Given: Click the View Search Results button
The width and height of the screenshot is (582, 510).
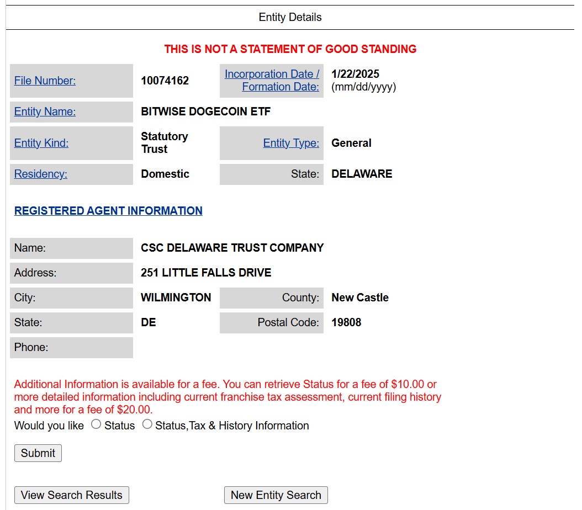Looking at the screenshot, I should 72,495.
